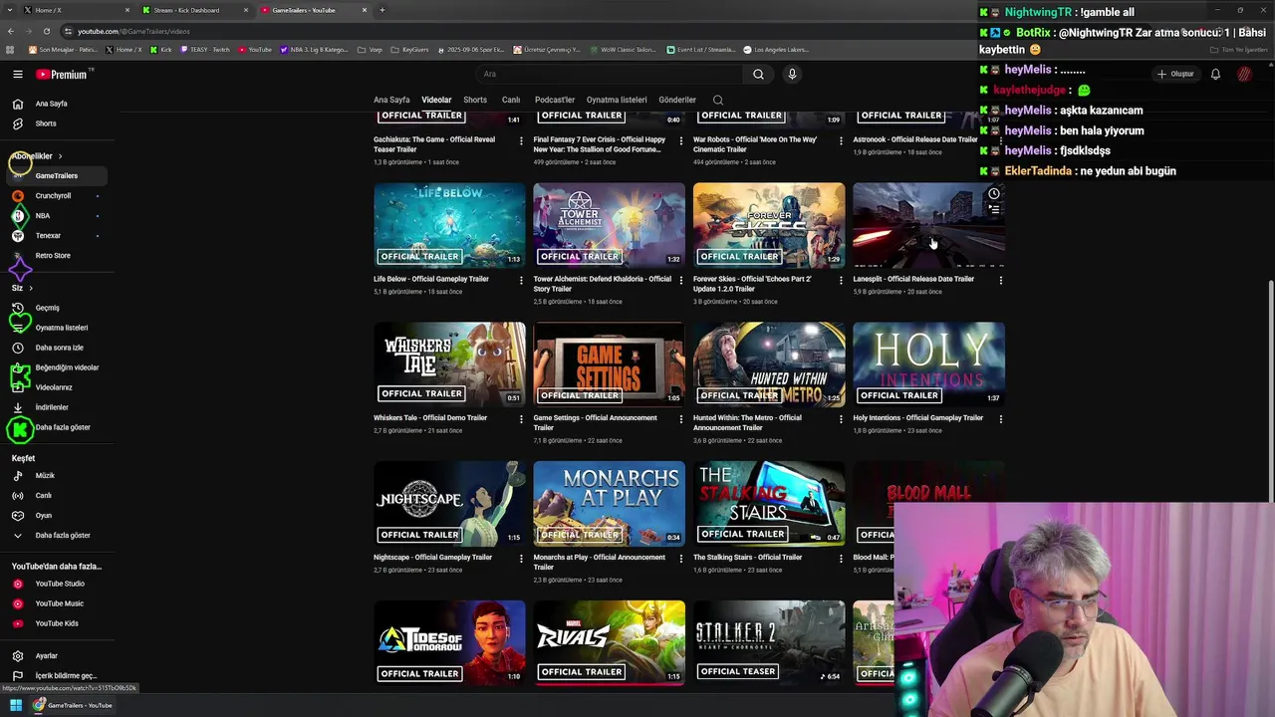Open İndirilenler downloads in sidebar

(x=57, y=407)
